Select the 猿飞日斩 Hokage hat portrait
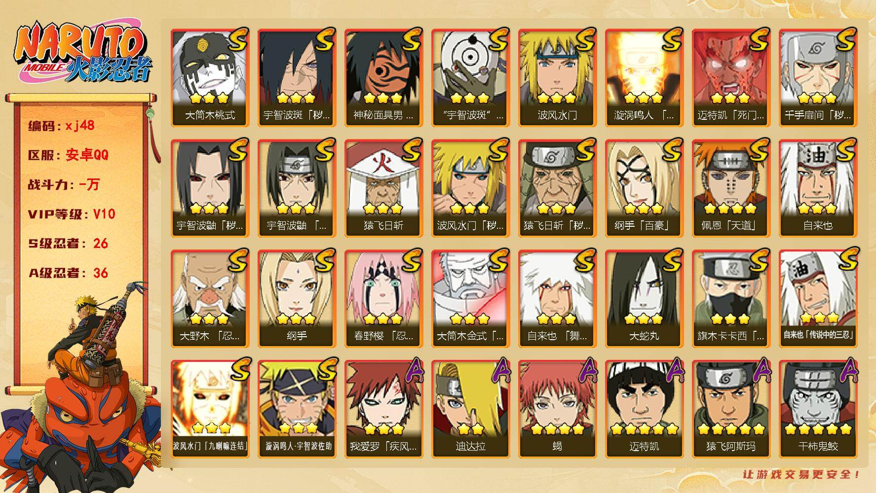876x493 pixels. (383, 188)
